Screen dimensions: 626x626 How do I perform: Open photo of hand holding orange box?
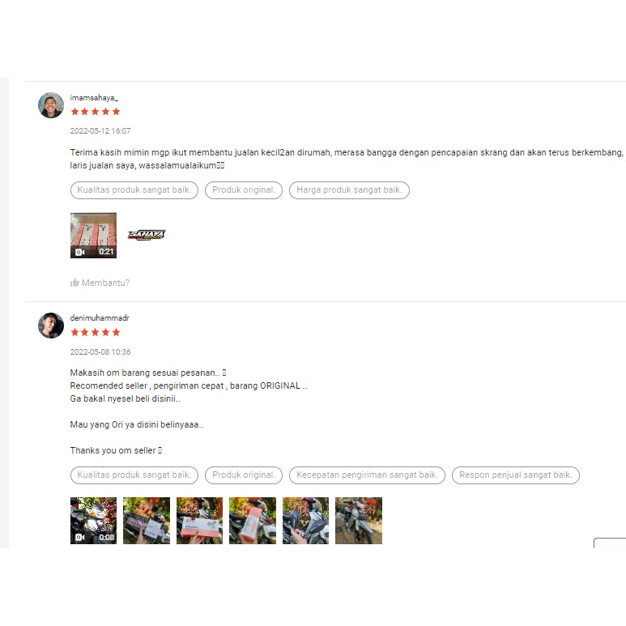(x=199, y=521)
